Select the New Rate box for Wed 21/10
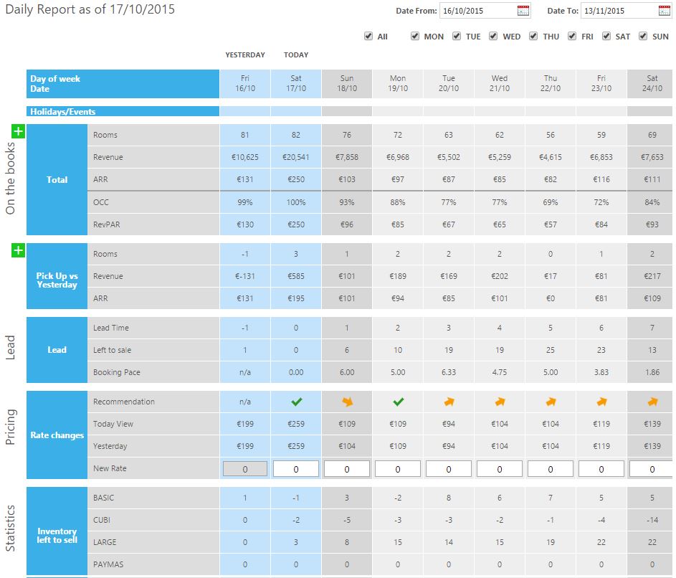Screen dimensions: 676x578 [x=500, y=469]
